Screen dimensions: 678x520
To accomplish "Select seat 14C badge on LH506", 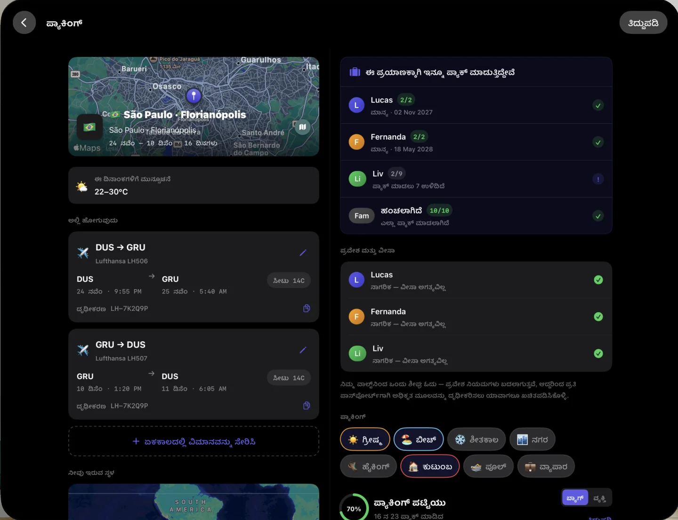I will 289,280.
